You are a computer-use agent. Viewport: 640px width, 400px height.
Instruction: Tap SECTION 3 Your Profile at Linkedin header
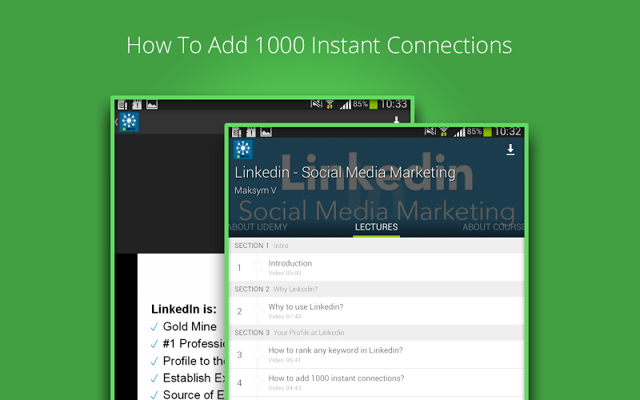coord(376,333)
